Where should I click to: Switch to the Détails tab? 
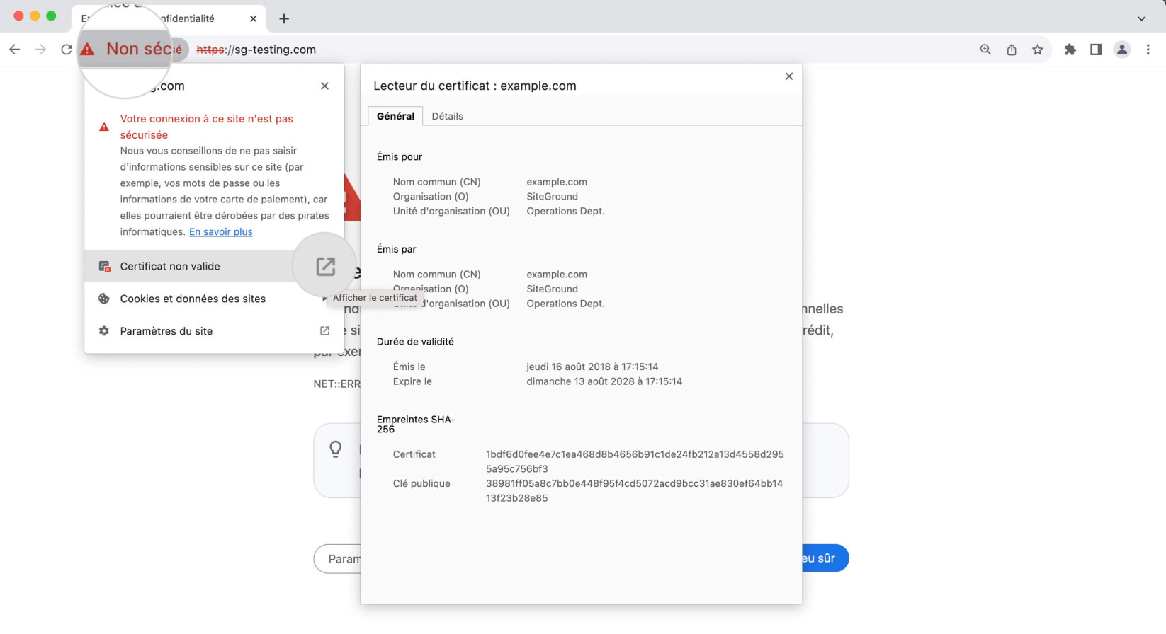click(x=447, y=116)
